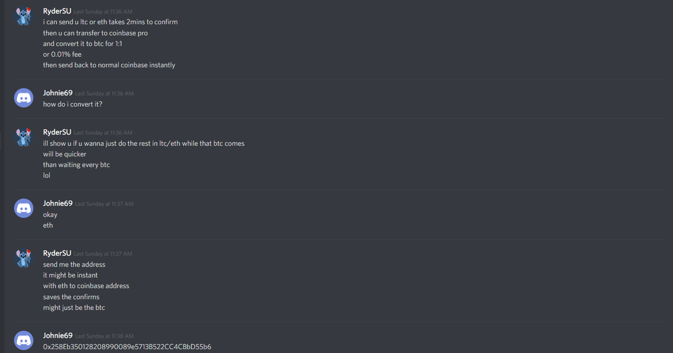This screenshot has width=673, height=353.
Task: Select the 0x258Eb... wallet address text
Action: click(x=127, y=347)
